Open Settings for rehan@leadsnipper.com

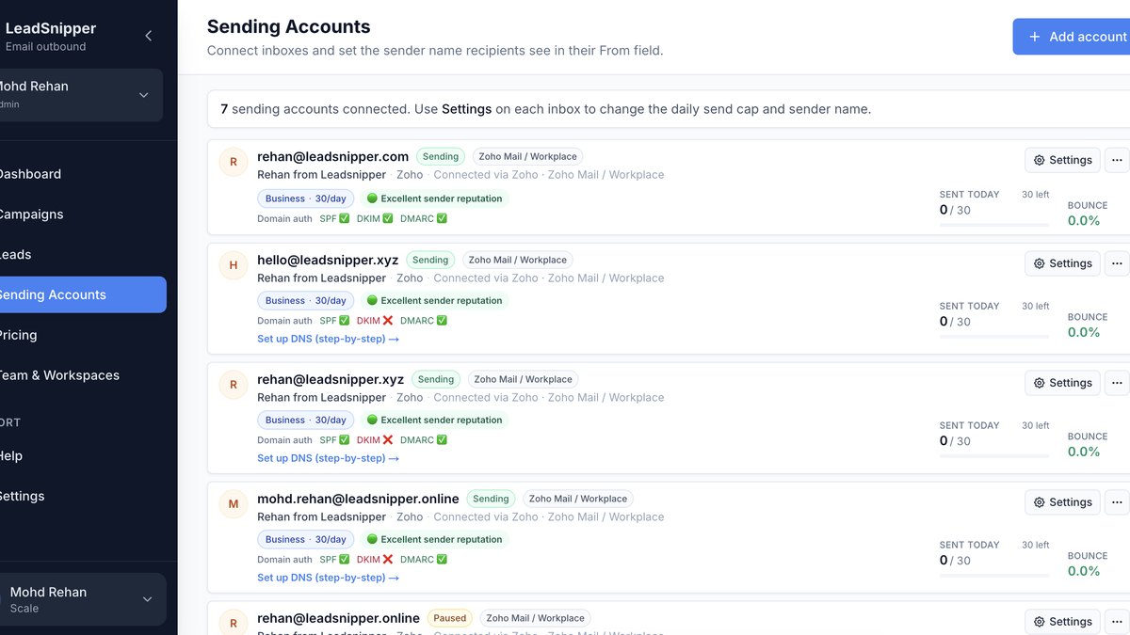pos(1062,160)
